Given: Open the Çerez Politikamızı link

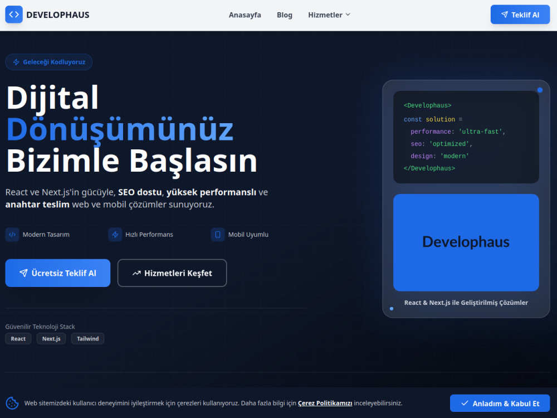Looking at the screenshot, I should [x=325, y=403].
